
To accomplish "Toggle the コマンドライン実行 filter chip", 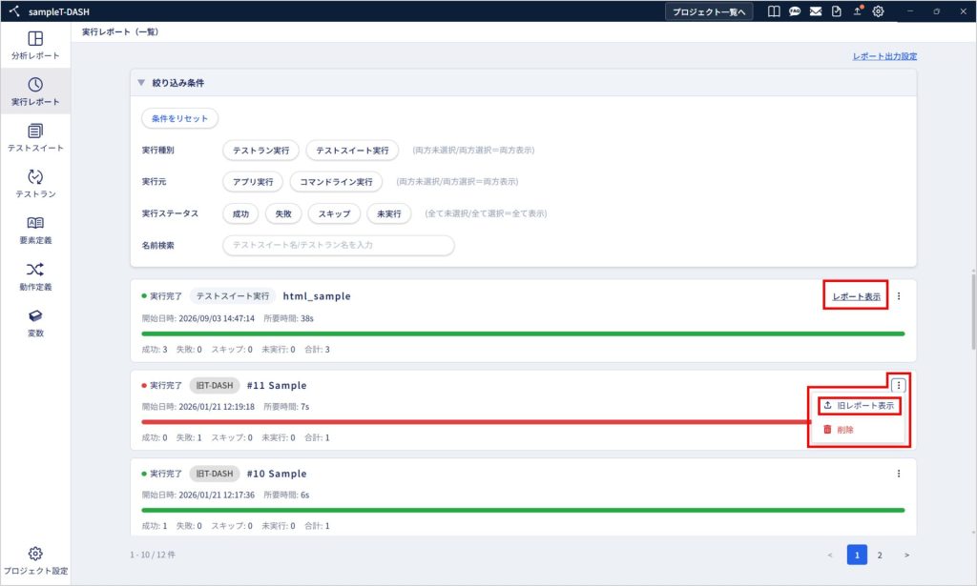I will pos(336,182).
